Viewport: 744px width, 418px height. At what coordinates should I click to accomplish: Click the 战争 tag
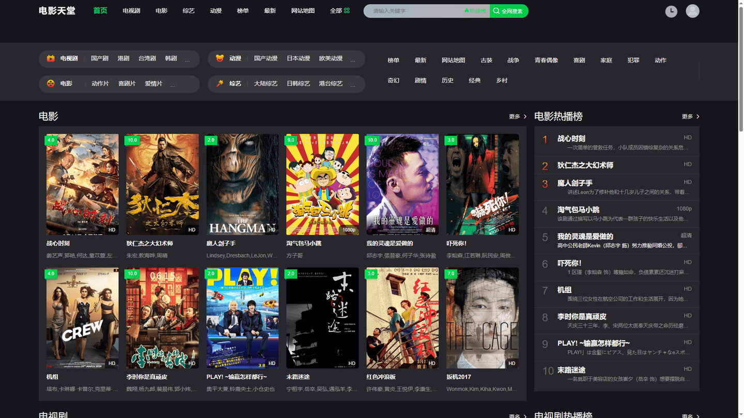pos(514,60)
